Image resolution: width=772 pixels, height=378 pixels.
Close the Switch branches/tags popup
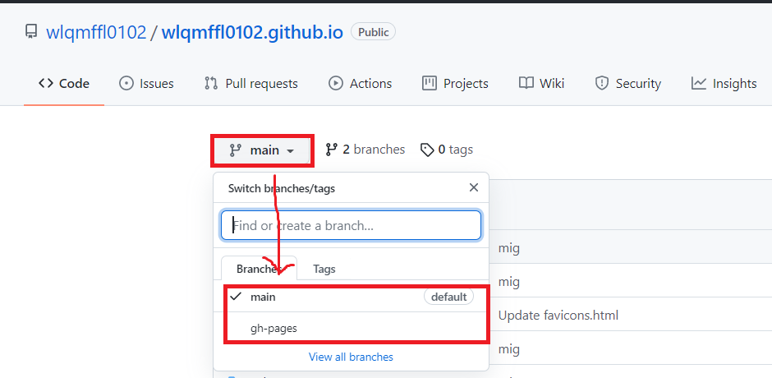click(x=473, y=187)
